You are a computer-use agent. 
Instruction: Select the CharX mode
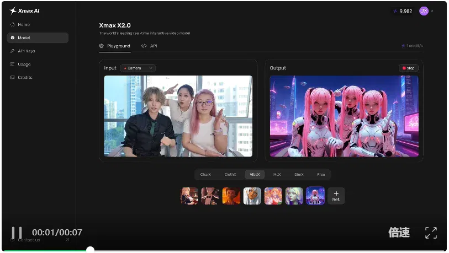click(x=205, y=175)
